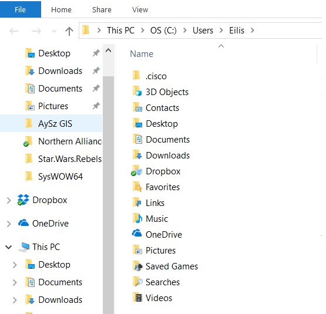Image resolution: width=326 pixels, height=314 pixels.
Task: Select Dropbox in the navigation pane
Action: 50,200
